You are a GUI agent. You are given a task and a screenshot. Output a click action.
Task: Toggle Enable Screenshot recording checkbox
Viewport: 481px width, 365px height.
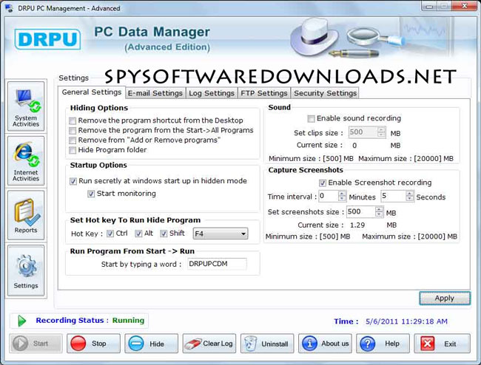pyautogui.click(x=323, y=183)
